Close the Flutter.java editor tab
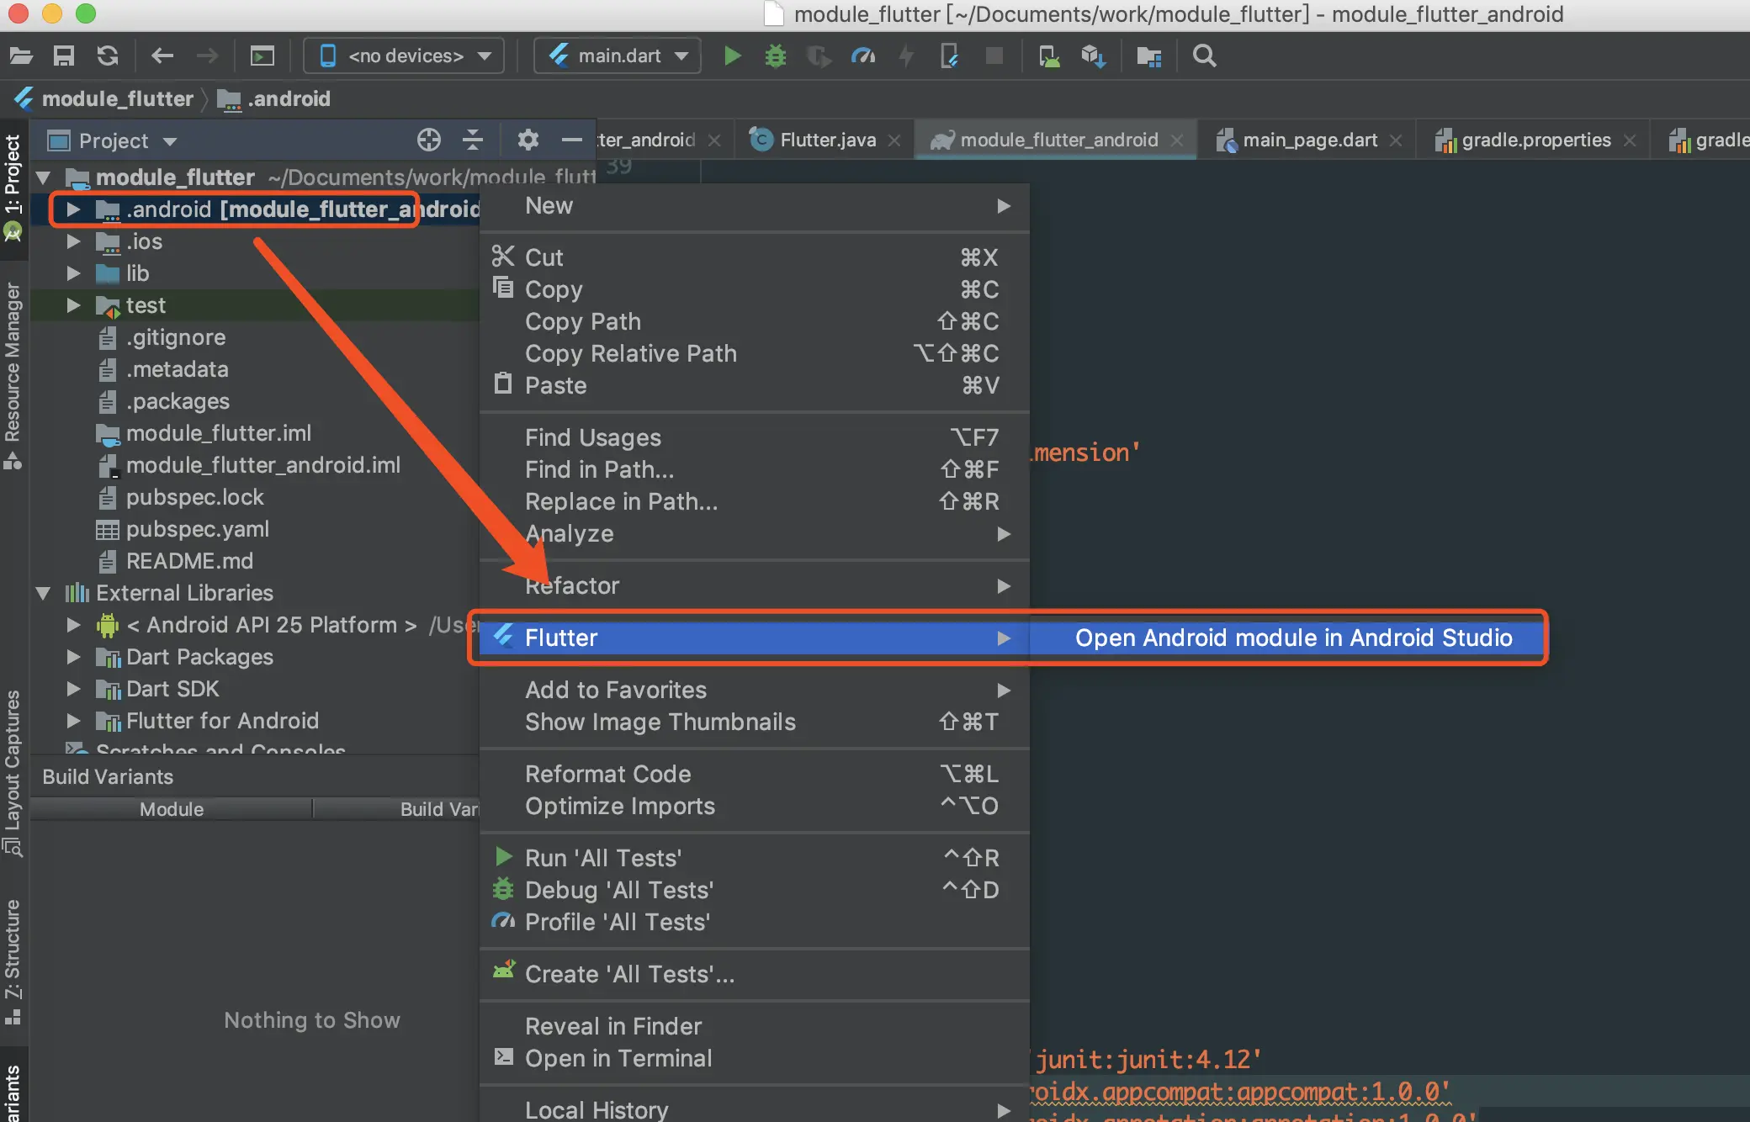Screen dimensions: 1750x1122 click(894, 140)
